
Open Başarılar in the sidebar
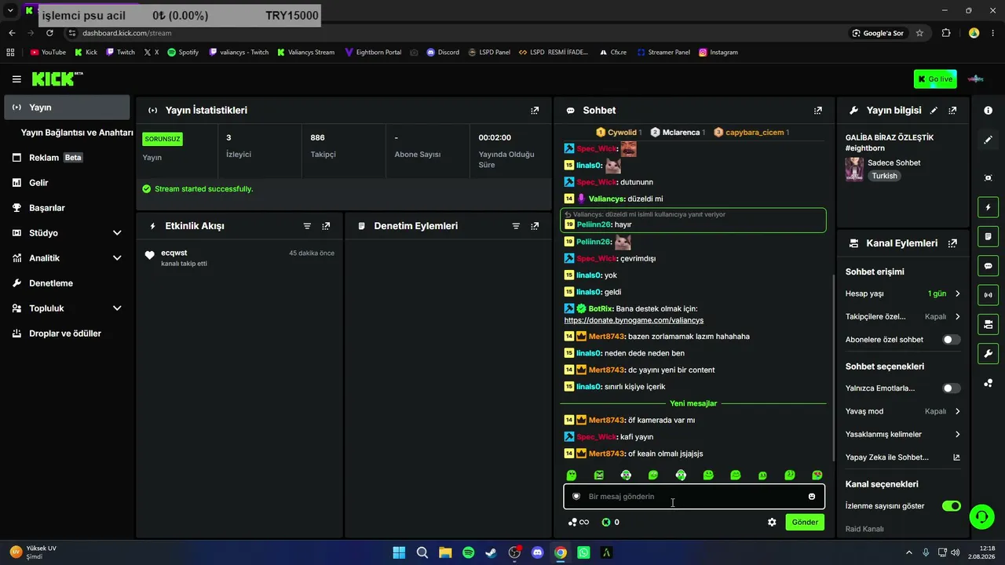(67, 208)
